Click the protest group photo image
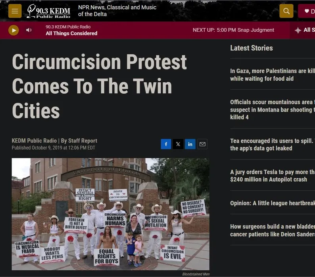The width and height of the screenshot is (315, 277). 111,214
